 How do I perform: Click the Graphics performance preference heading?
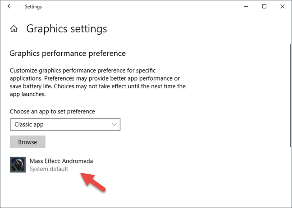pos(68,54)
